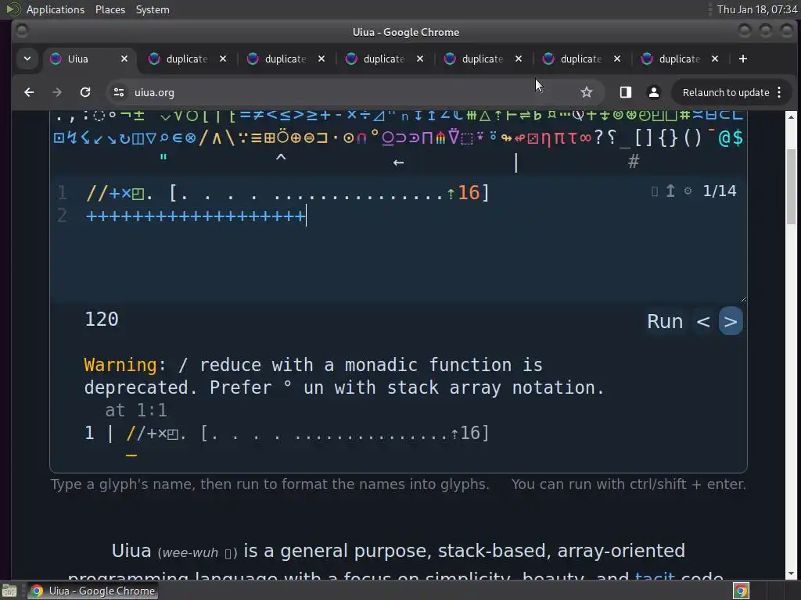
Task: Insert the take glyph (down-left arrow)
Action: [98, 138]
